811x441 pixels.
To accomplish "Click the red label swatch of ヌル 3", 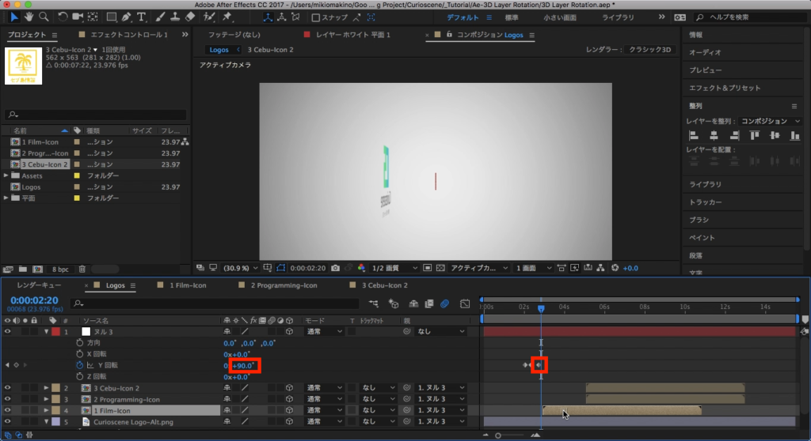I will click(x=56, y=332).
